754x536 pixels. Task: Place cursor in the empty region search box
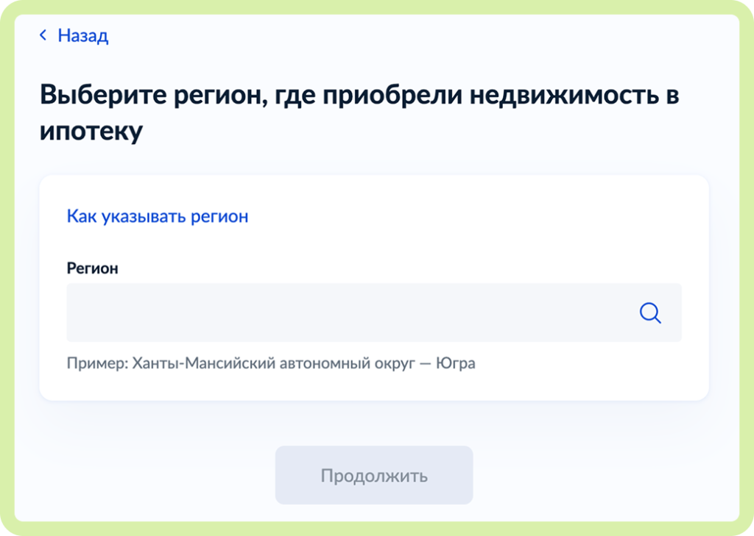pos(373,312)
